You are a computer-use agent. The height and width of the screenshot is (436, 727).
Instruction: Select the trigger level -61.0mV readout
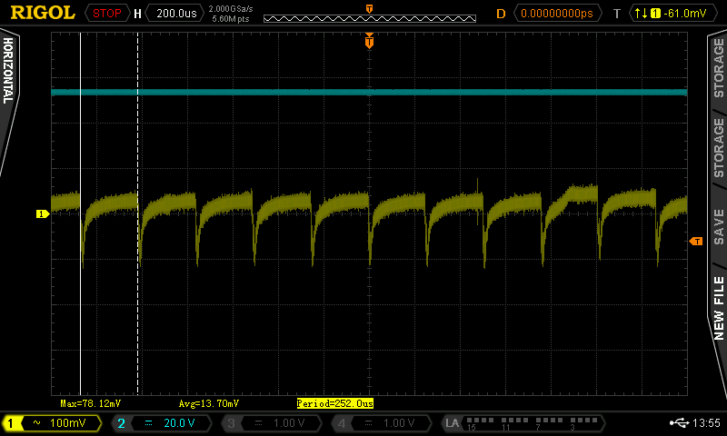tap(685, 14)
